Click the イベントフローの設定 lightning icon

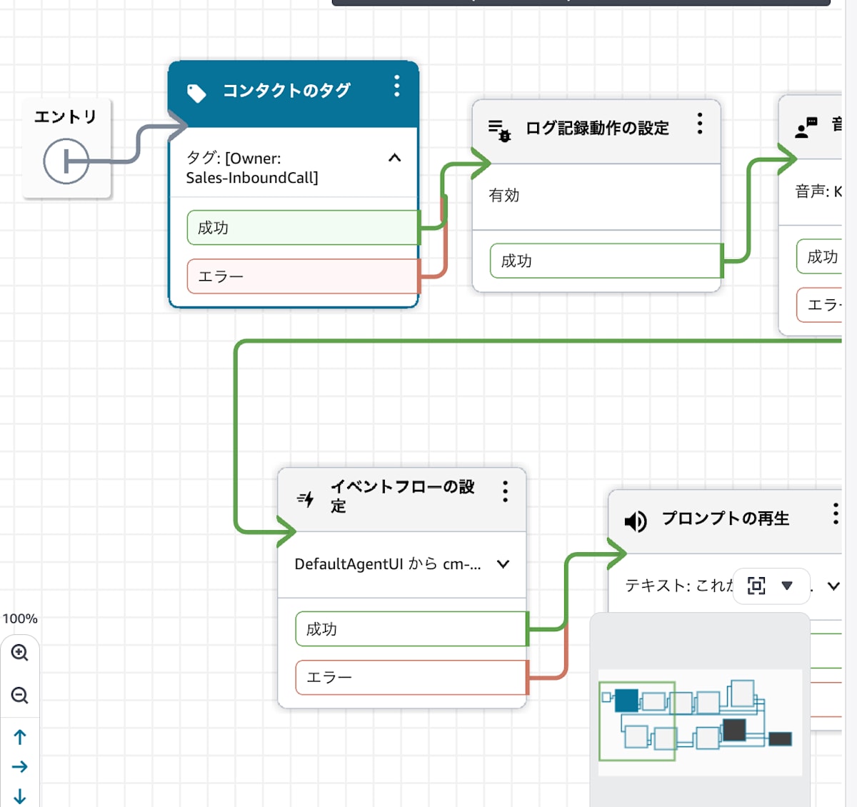306,498
